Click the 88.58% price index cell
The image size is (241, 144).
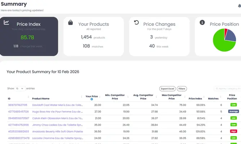pyautogui.click(x=201, y=138)
